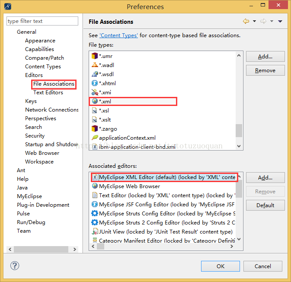This screenshot has width=291, height=282.
Task: Open the Capabilities preferences page
Action: (x=39, y=49)
